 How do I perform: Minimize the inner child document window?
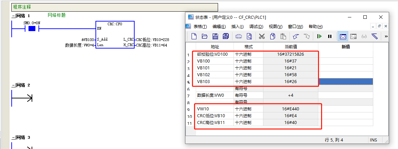coord(373,26)
